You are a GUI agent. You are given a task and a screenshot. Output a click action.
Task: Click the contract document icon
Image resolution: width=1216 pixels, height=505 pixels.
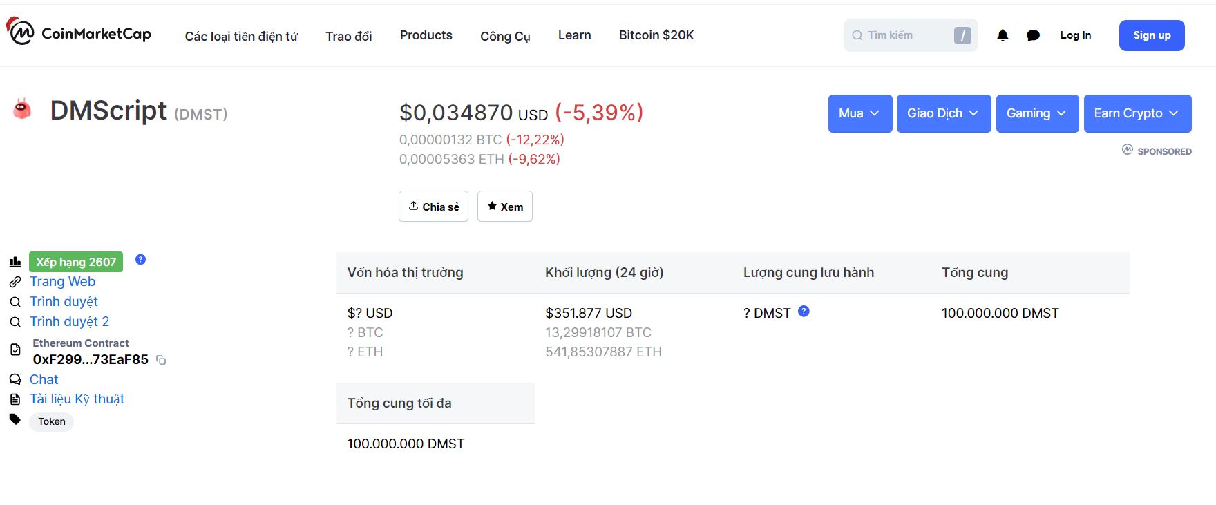coord(15,350)
